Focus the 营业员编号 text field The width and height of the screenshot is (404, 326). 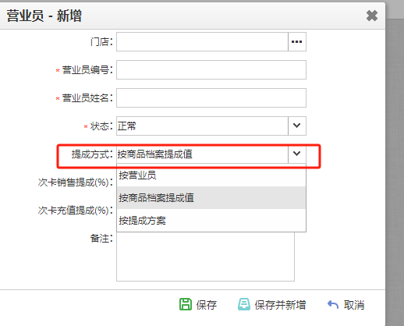[211, 69]
